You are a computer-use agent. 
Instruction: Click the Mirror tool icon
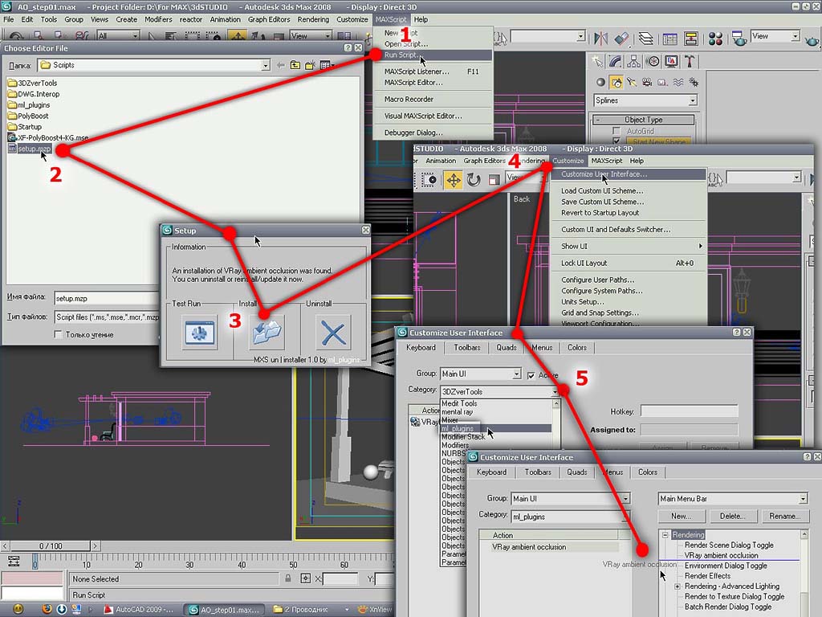pos(601,38)
